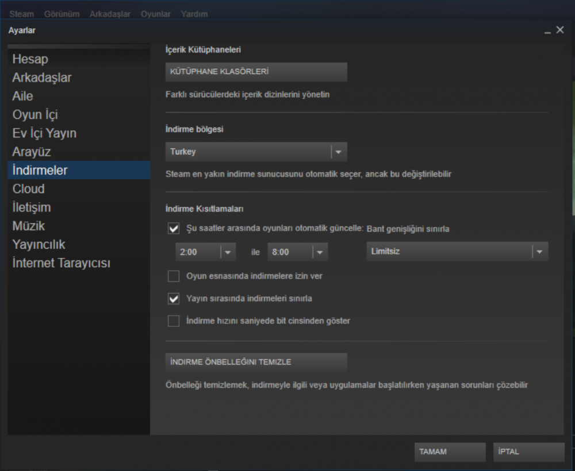Open the Yardım menu
This screenshot has width=575, height=471.
coord(194,14)
